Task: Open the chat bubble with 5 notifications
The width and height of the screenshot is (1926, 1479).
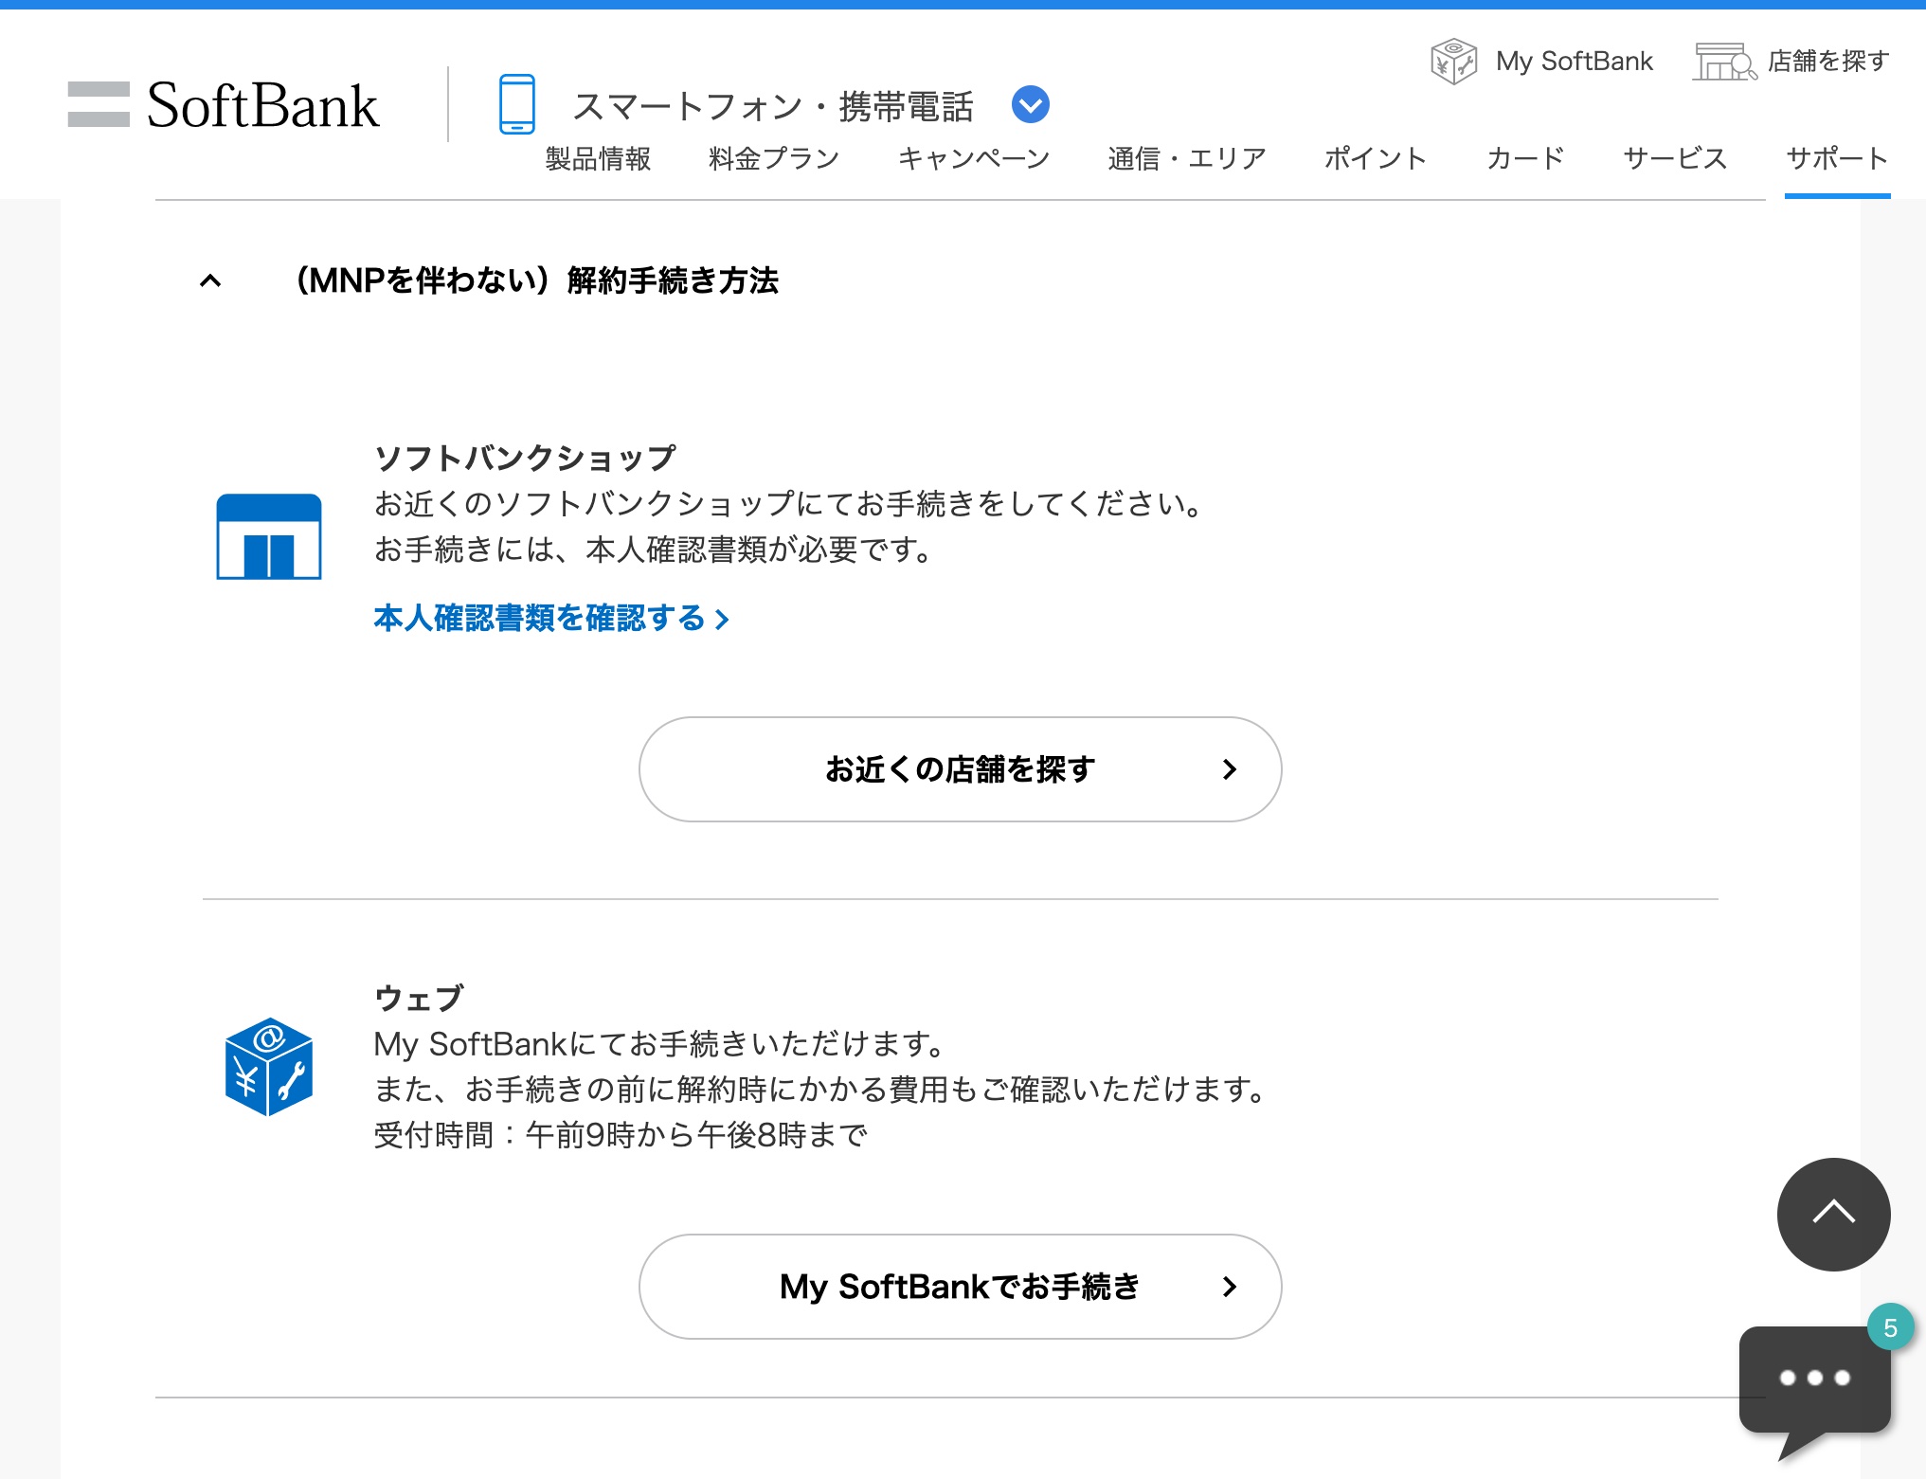Action: click(1814, 1379)
